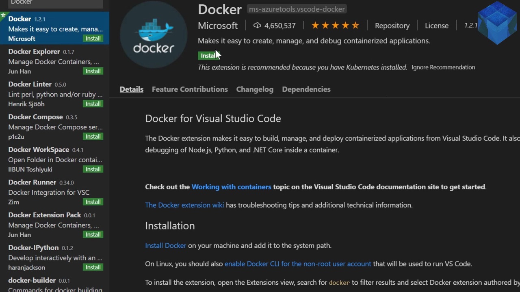Viewport: 520px width, 292px height.
Task: Click the recommended star badge on Docker
Action: click(x=3, y=16)
